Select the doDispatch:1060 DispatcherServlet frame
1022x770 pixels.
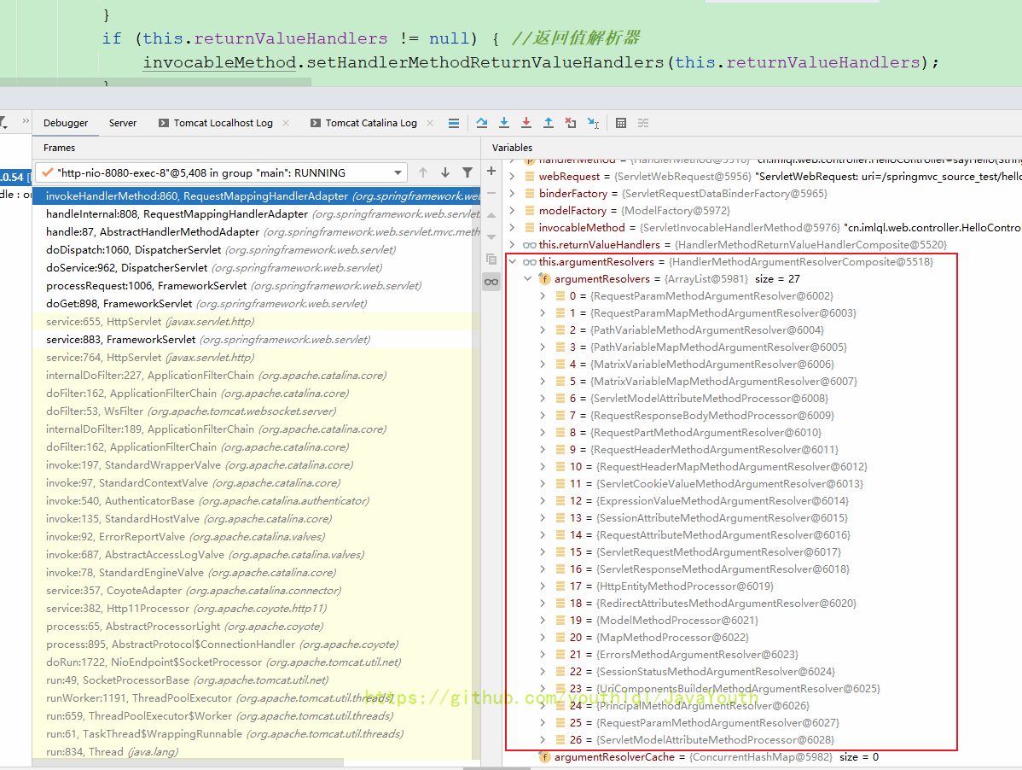click(x=220, y=250)
